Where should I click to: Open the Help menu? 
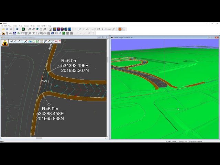coord(49,26)
